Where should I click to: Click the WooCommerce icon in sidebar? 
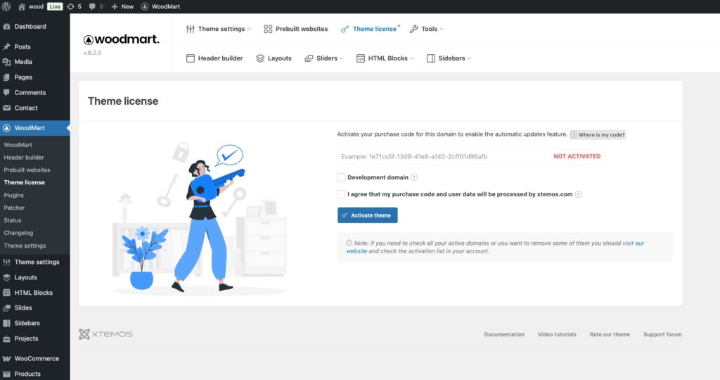[6, 358]
